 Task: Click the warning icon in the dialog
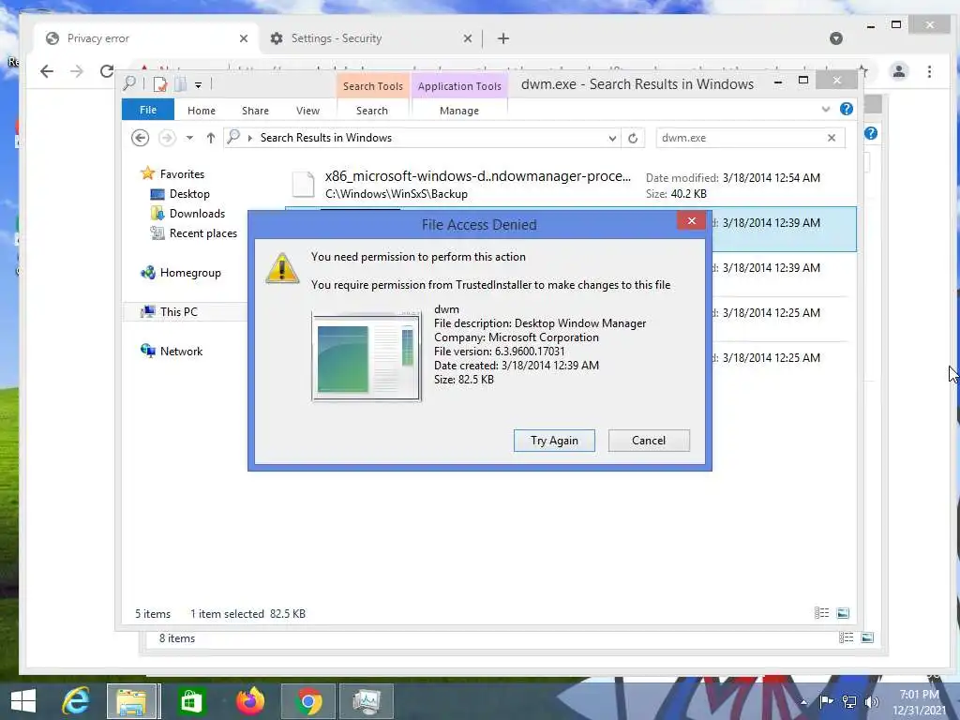[281, 268]
